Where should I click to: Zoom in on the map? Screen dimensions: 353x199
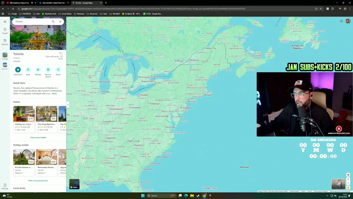tap(348, 179)
